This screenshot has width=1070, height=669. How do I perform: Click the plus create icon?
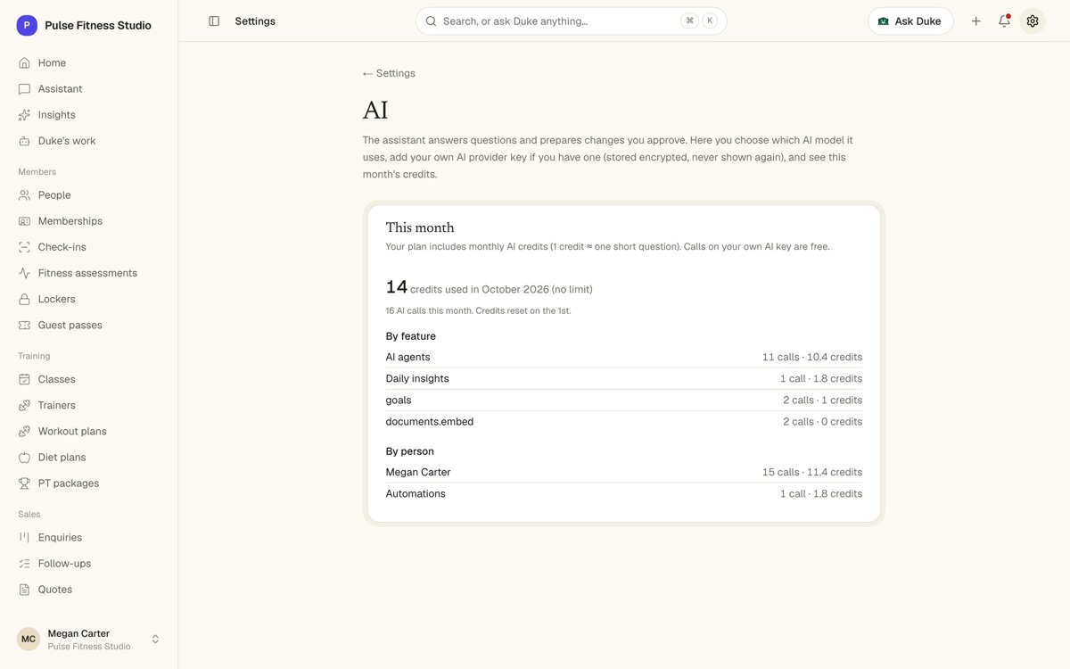point(976,21)
